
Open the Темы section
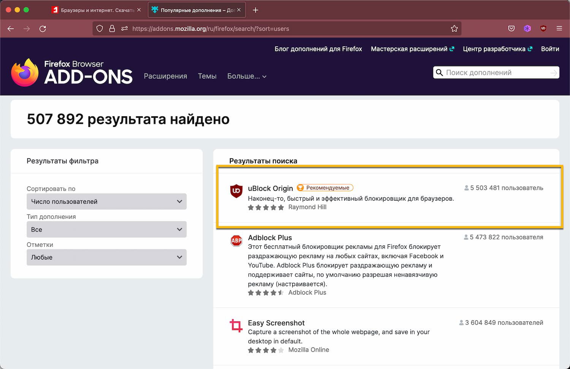coord(207,76)
